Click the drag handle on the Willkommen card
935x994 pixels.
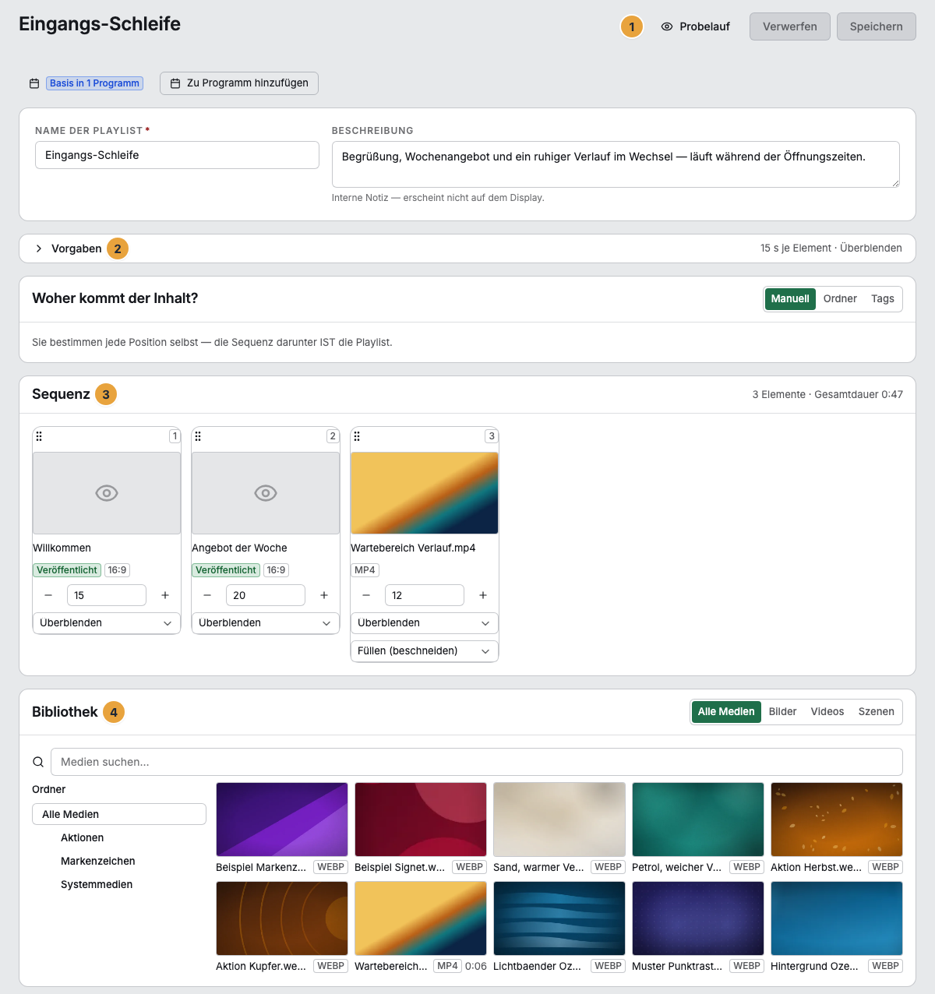pos(39,436)
